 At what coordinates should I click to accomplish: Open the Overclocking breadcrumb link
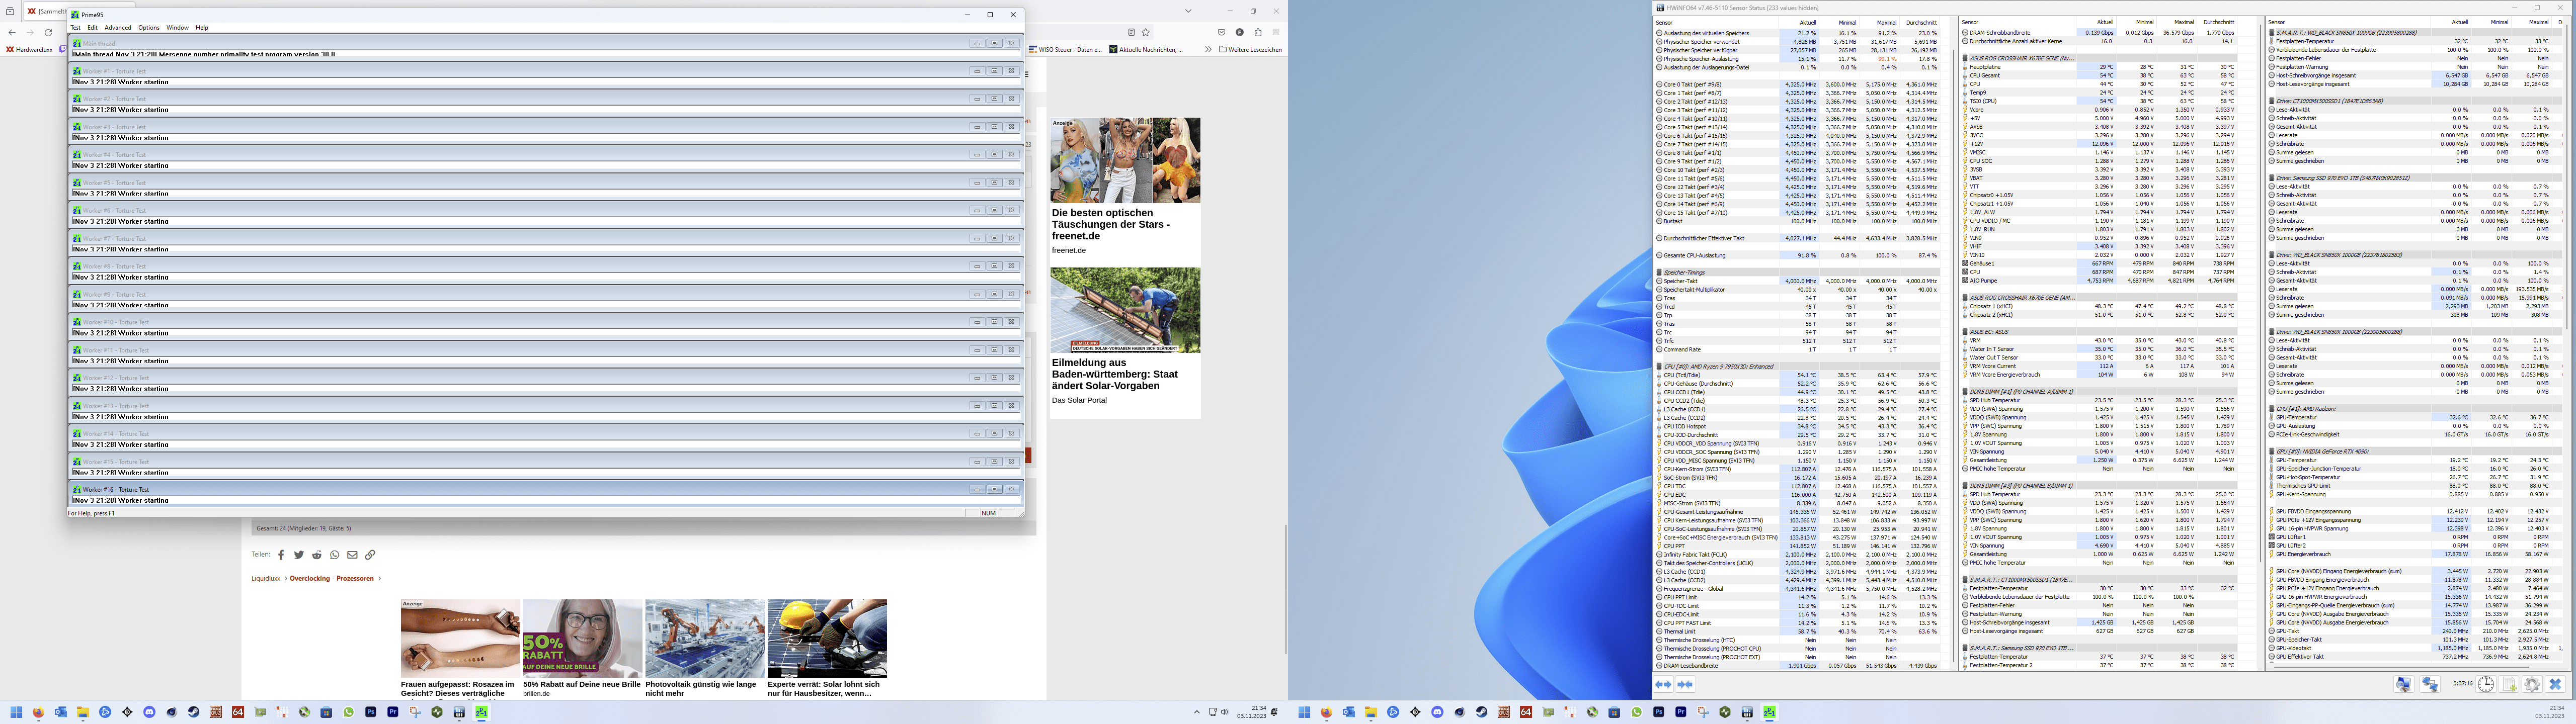click(x=309, y=578)
